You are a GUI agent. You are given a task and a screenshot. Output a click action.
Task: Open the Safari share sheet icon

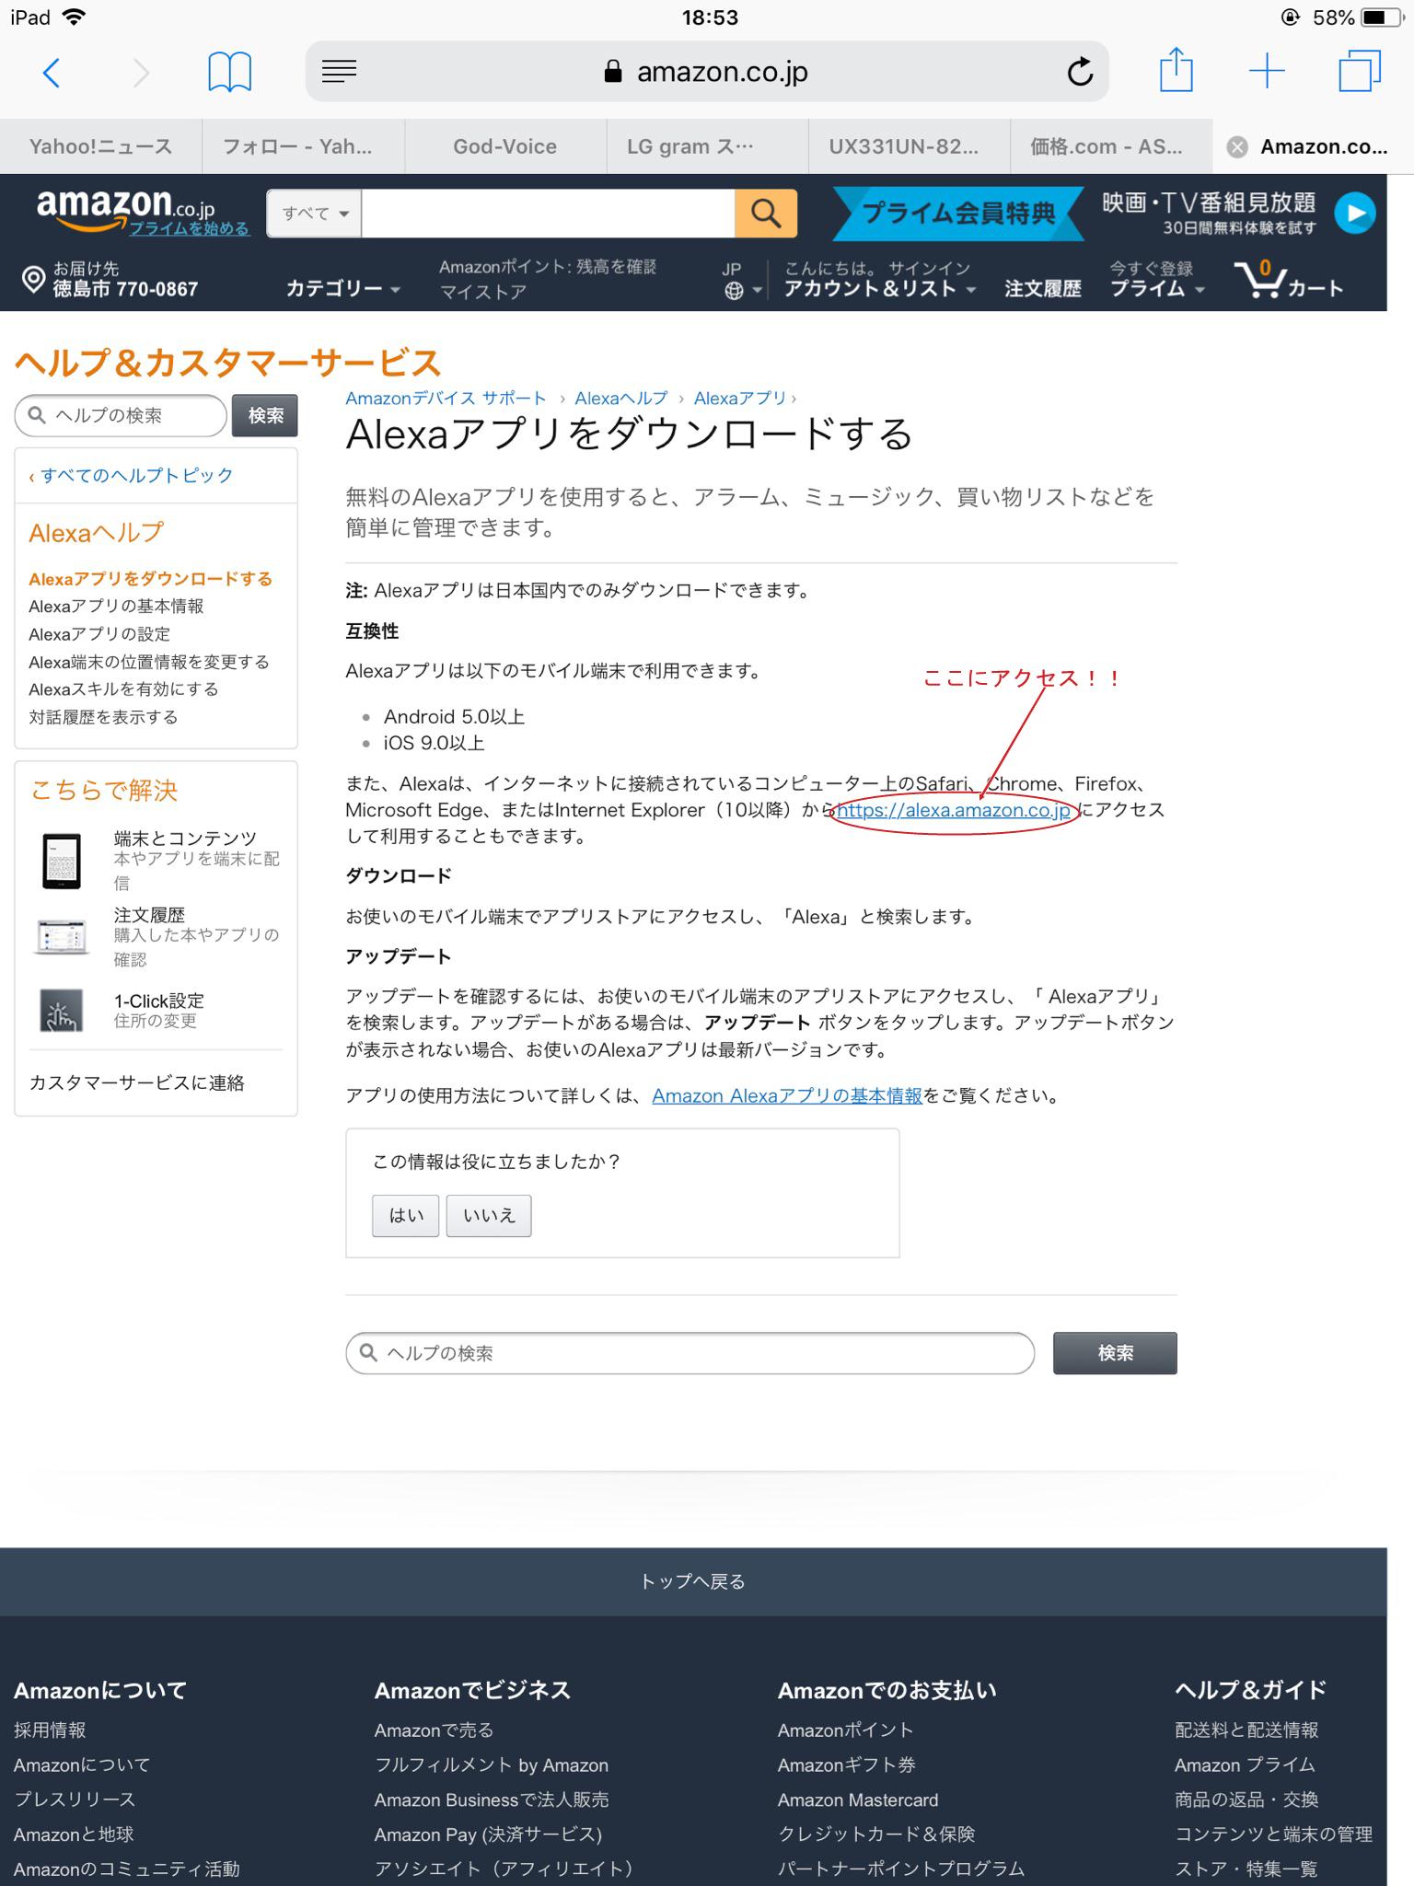click(1176, 71)
